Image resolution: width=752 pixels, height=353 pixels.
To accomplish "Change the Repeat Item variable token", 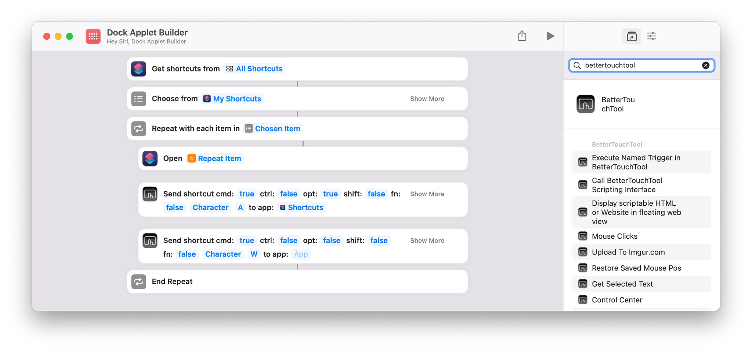I will 214,158.
